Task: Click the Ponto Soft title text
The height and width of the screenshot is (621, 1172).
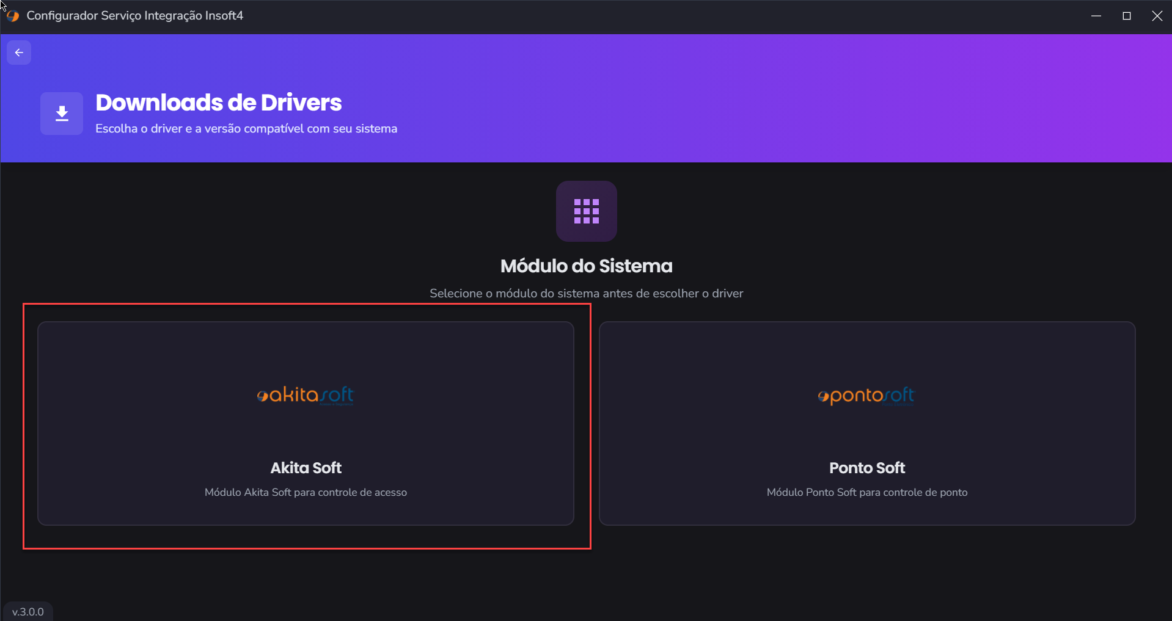Action: [x=866, y=468]
